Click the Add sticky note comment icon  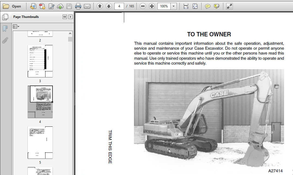207,6
